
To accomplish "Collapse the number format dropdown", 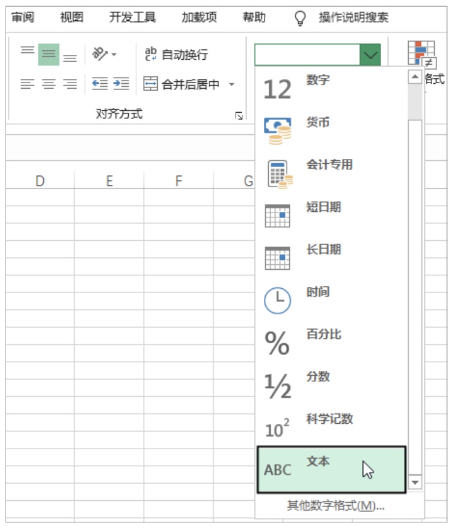I will pos(369,55).
